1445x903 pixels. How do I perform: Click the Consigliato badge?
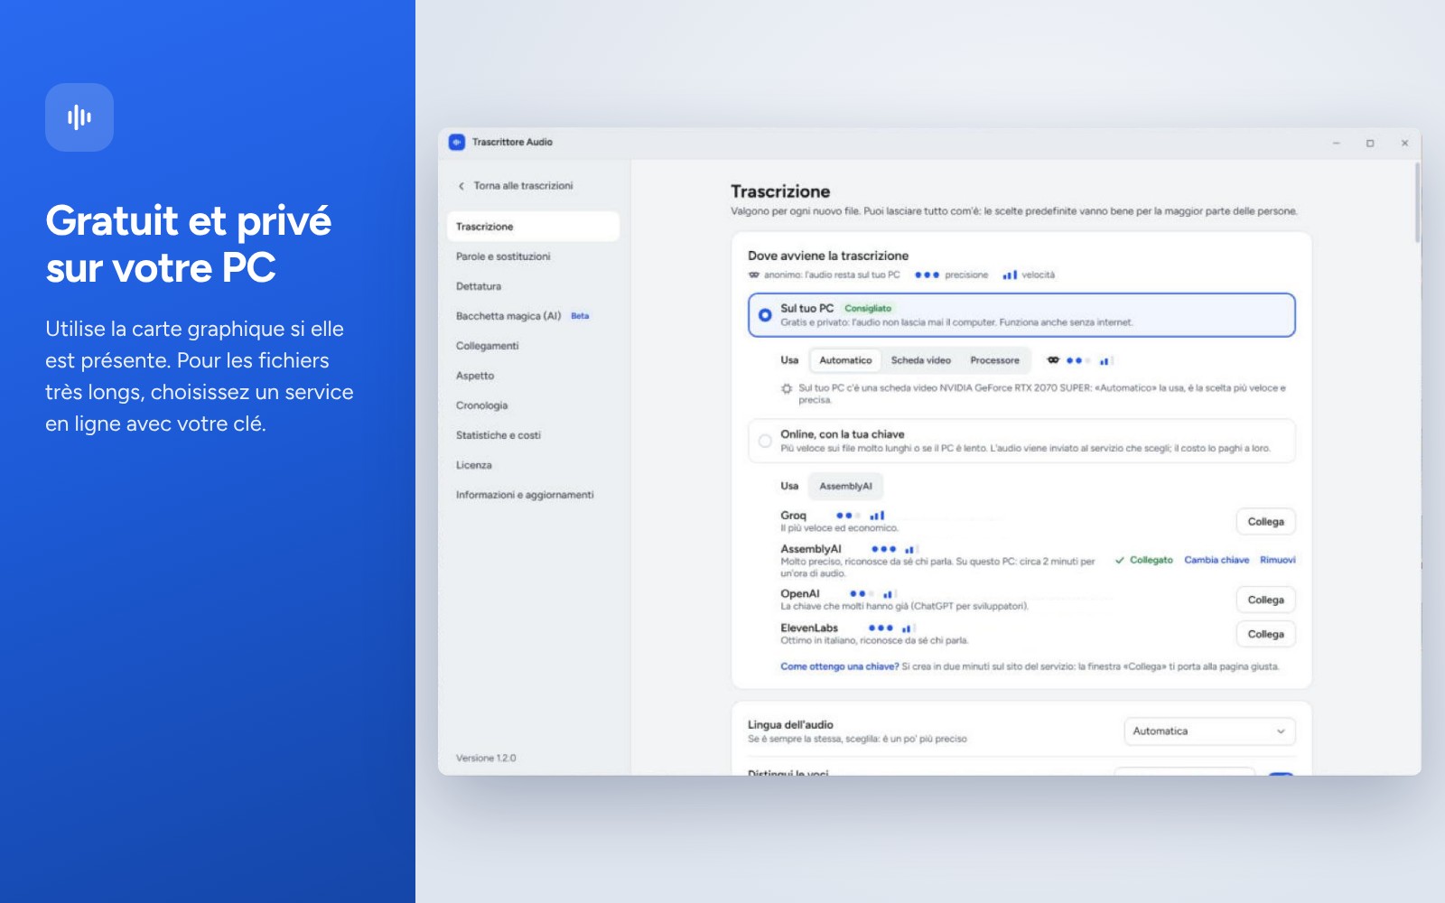click(x=868, y=309)
